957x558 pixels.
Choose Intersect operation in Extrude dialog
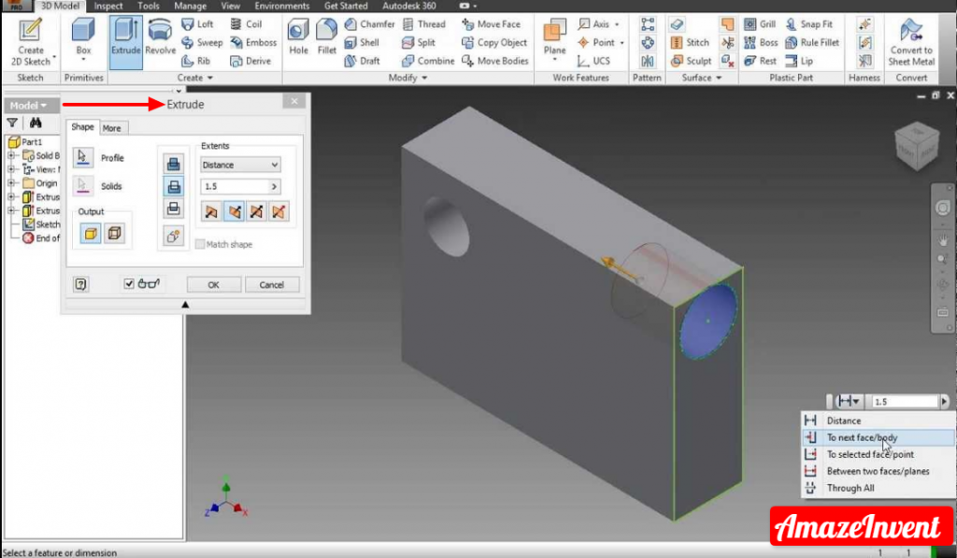pos(173,208)
